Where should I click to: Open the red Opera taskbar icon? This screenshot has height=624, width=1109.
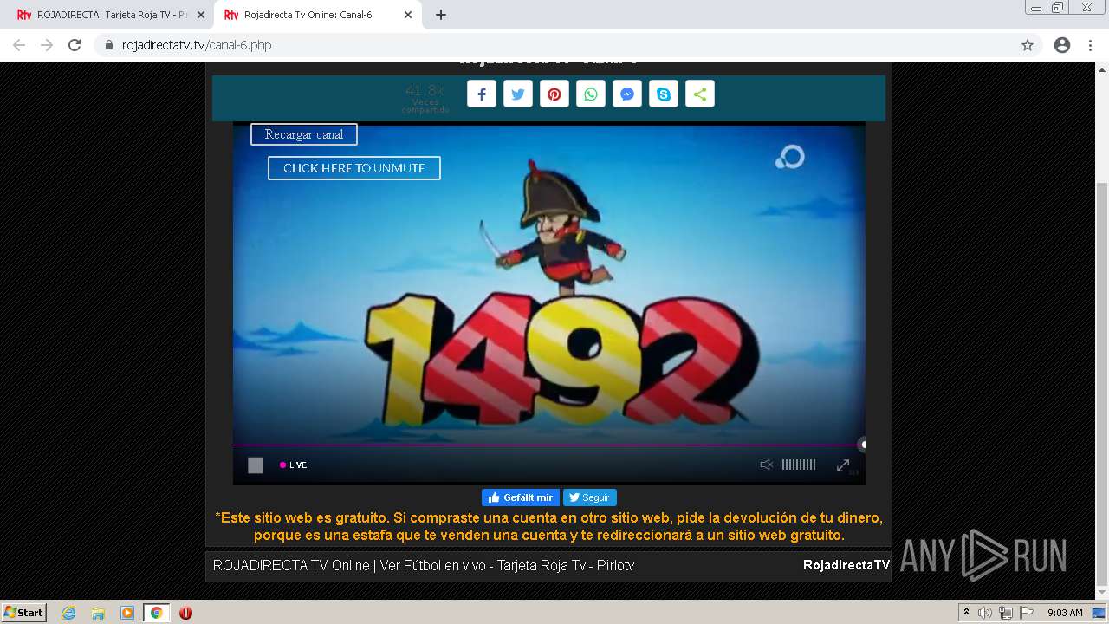185,613
